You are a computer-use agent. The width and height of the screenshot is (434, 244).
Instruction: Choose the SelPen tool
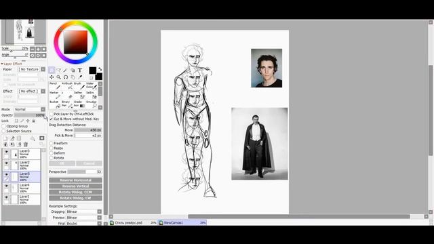(x=79, y=95)
